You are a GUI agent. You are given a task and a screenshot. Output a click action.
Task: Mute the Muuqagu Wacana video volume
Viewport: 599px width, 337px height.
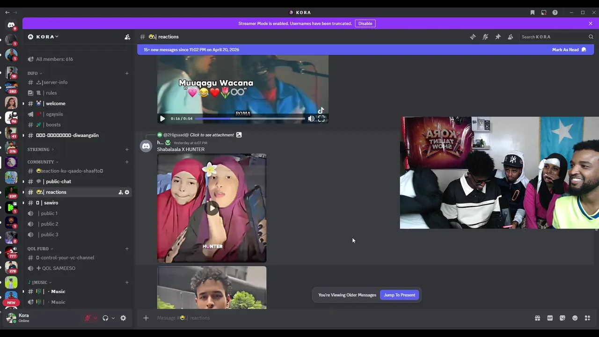(x=311, y=118)
